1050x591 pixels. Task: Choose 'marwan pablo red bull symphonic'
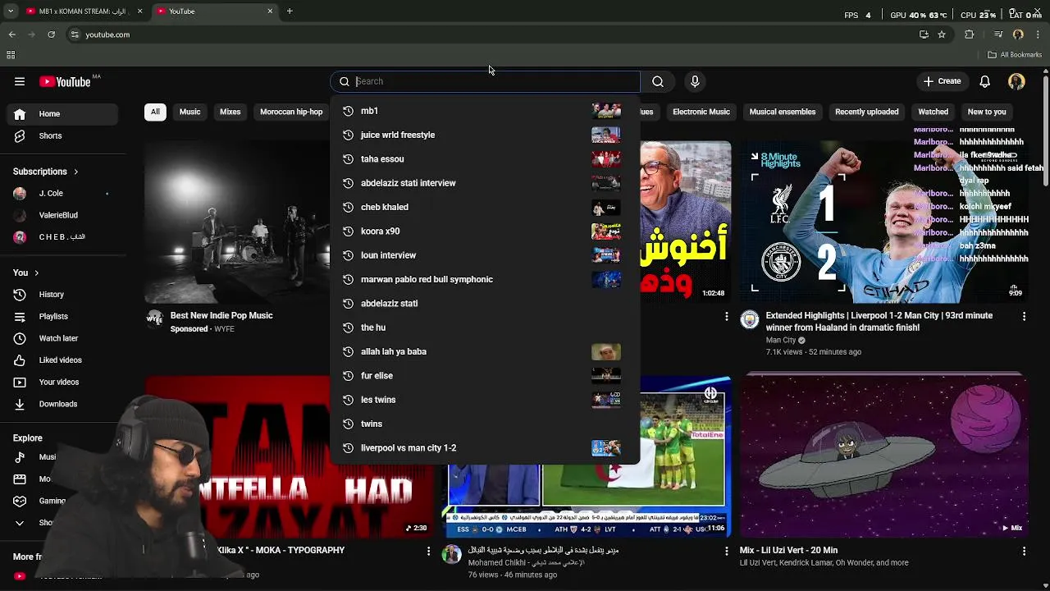tap(485, 279)
